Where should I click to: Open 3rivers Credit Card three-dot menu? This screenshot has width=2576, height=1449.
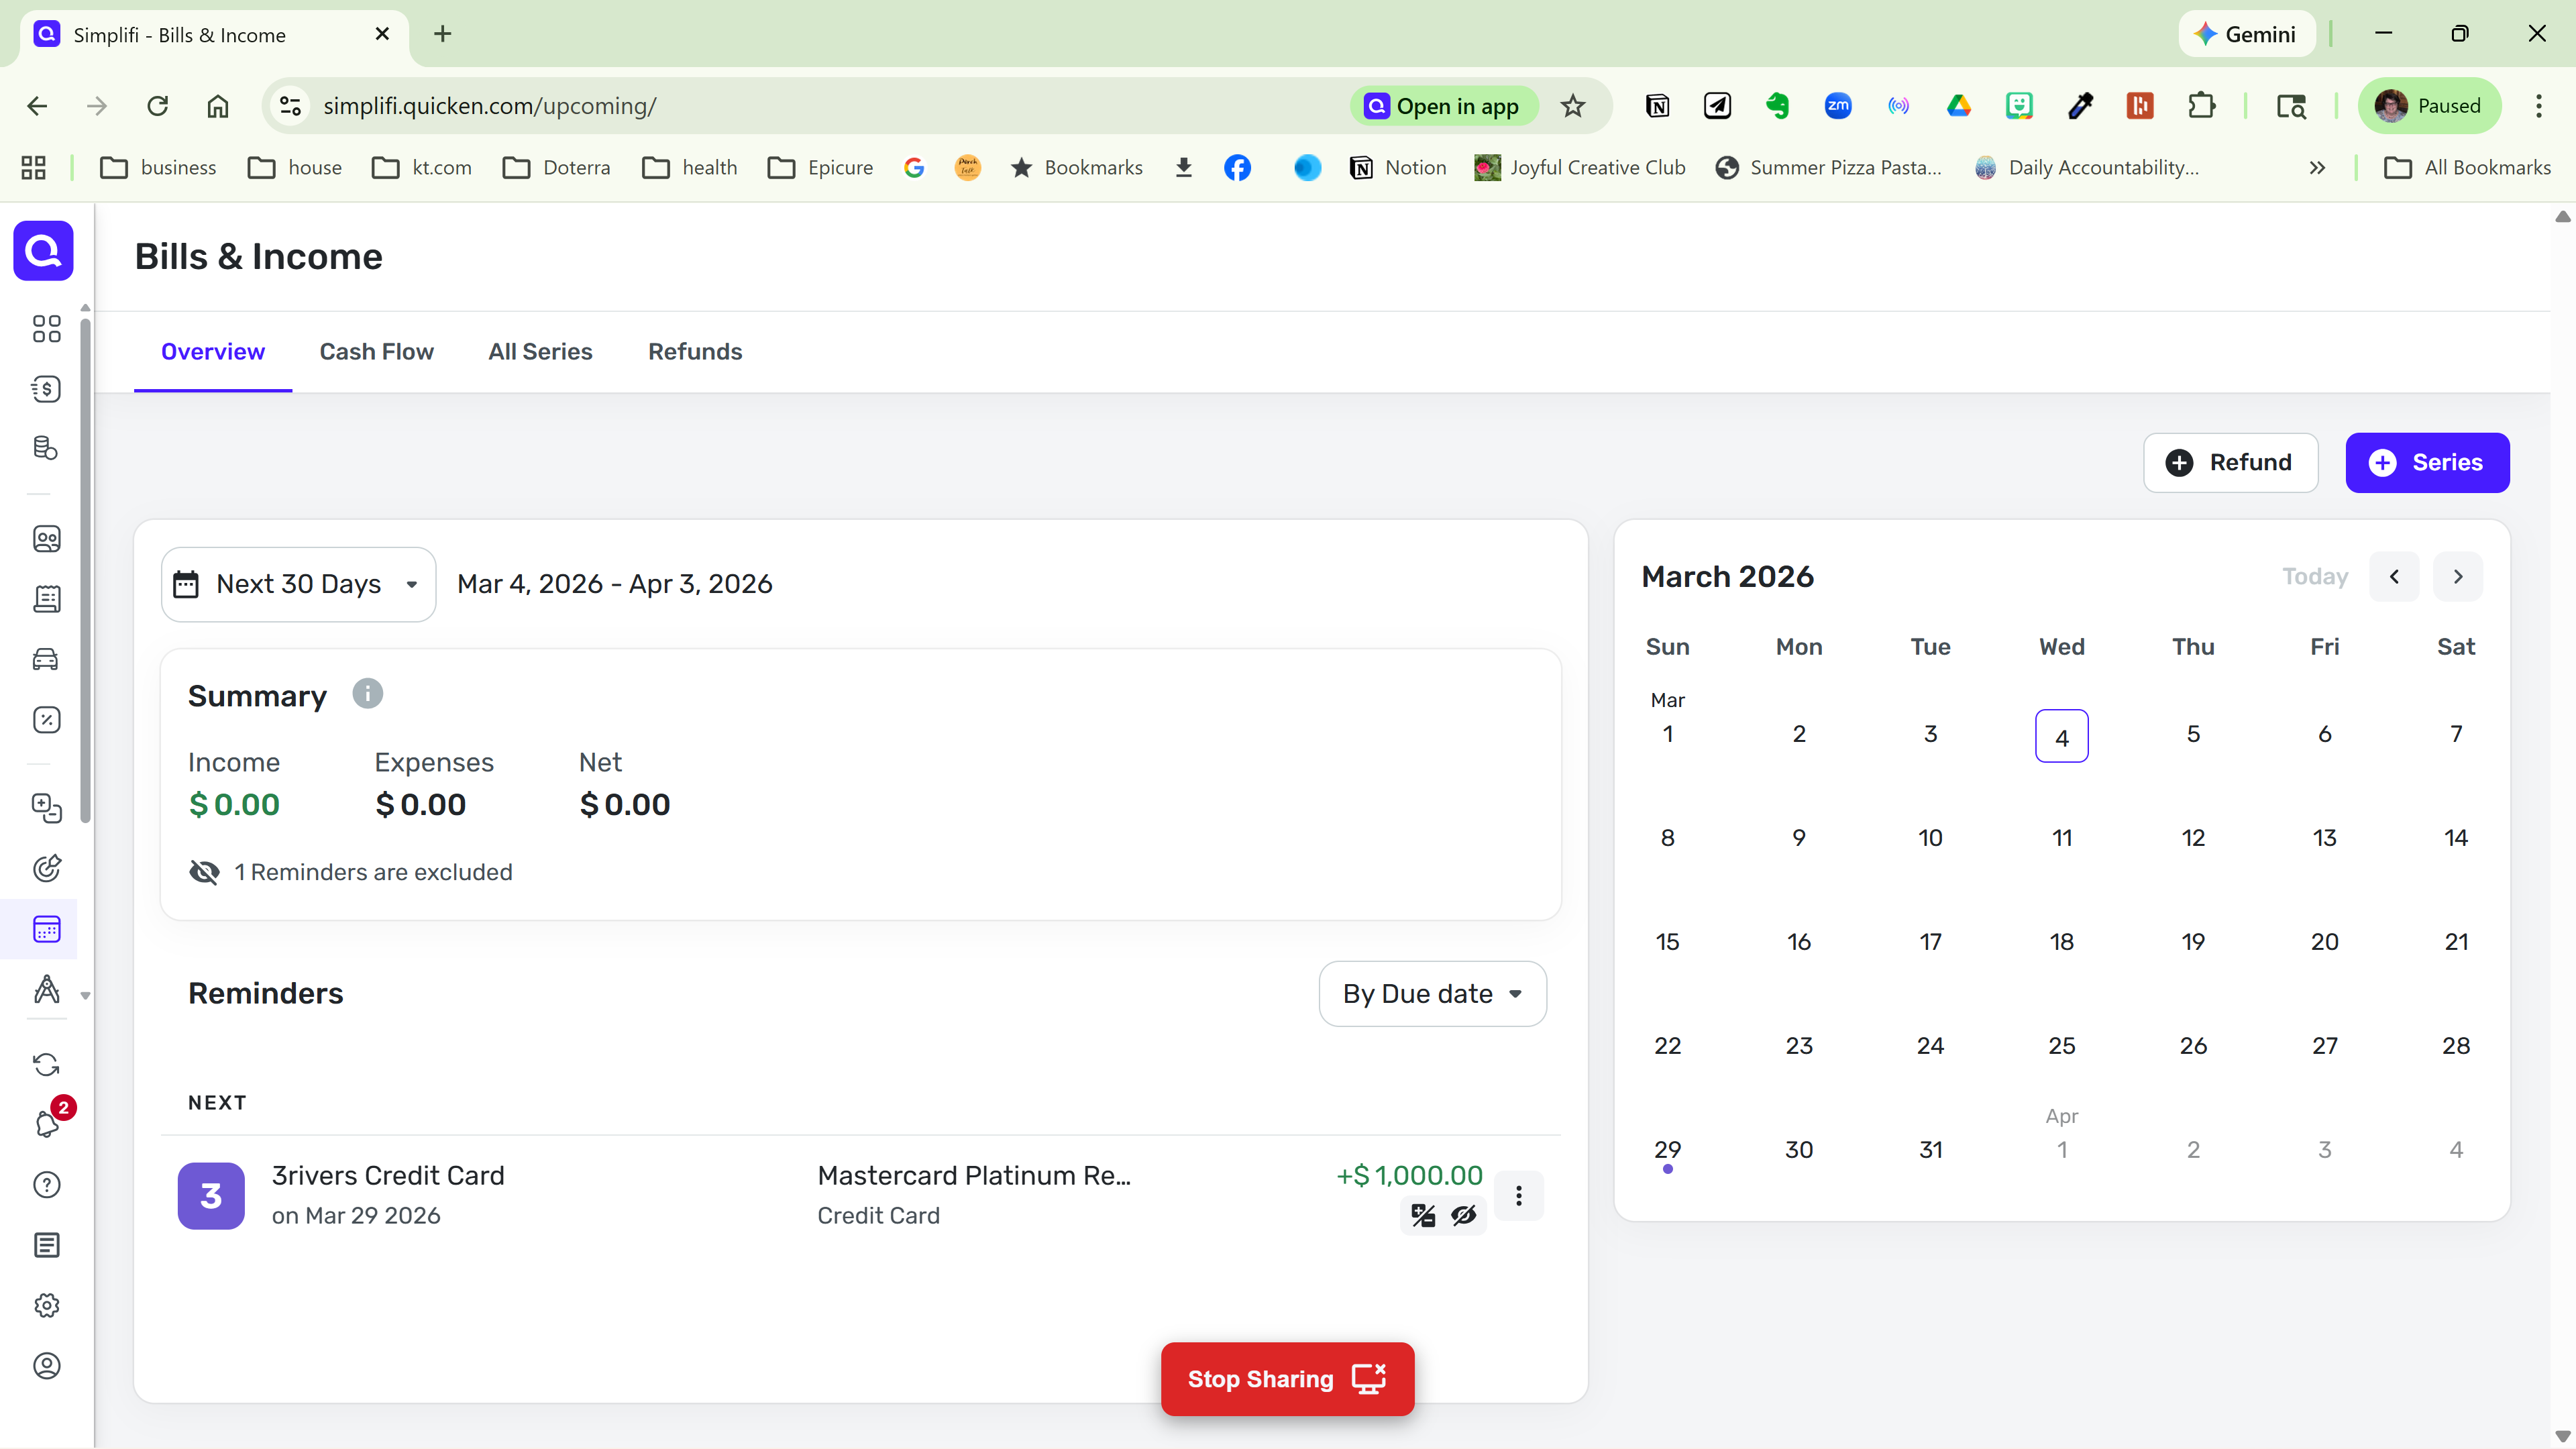[x=1518, y=1196]
